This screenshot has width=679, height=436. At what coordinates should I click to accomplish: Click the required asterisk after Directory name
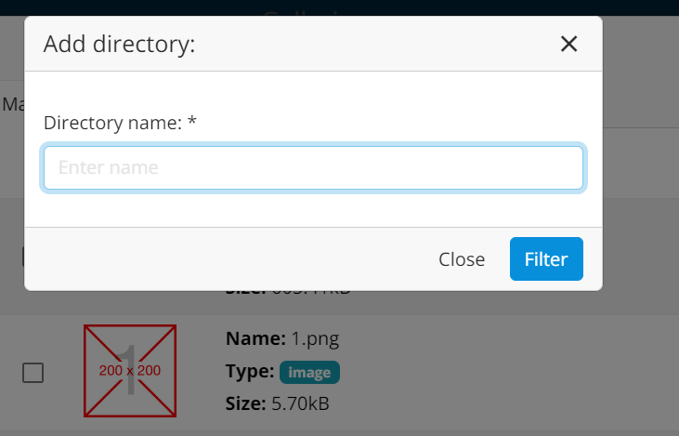[x=192, y=121]
